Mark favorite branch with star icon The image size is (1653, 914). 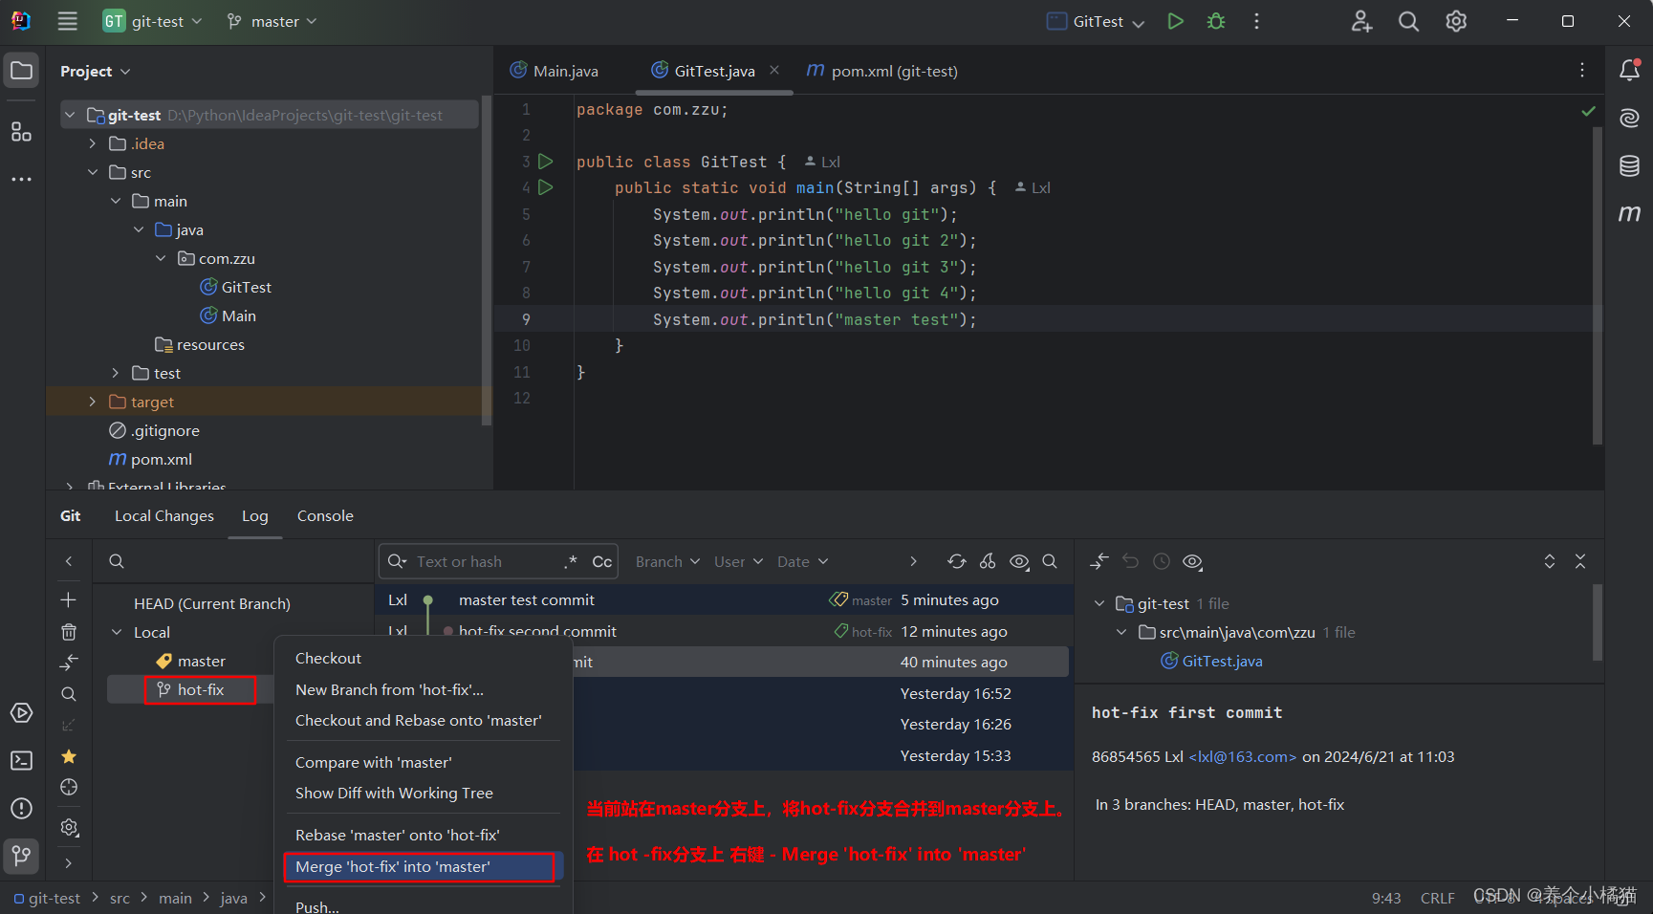[69, 756]
